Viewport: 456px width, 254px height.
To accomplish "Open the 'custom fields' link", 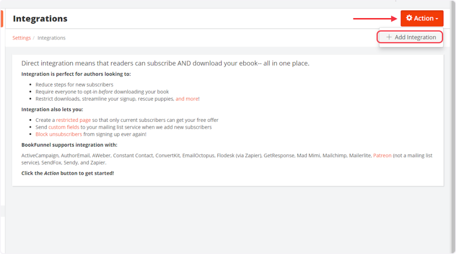I will (x=64, y=127).
